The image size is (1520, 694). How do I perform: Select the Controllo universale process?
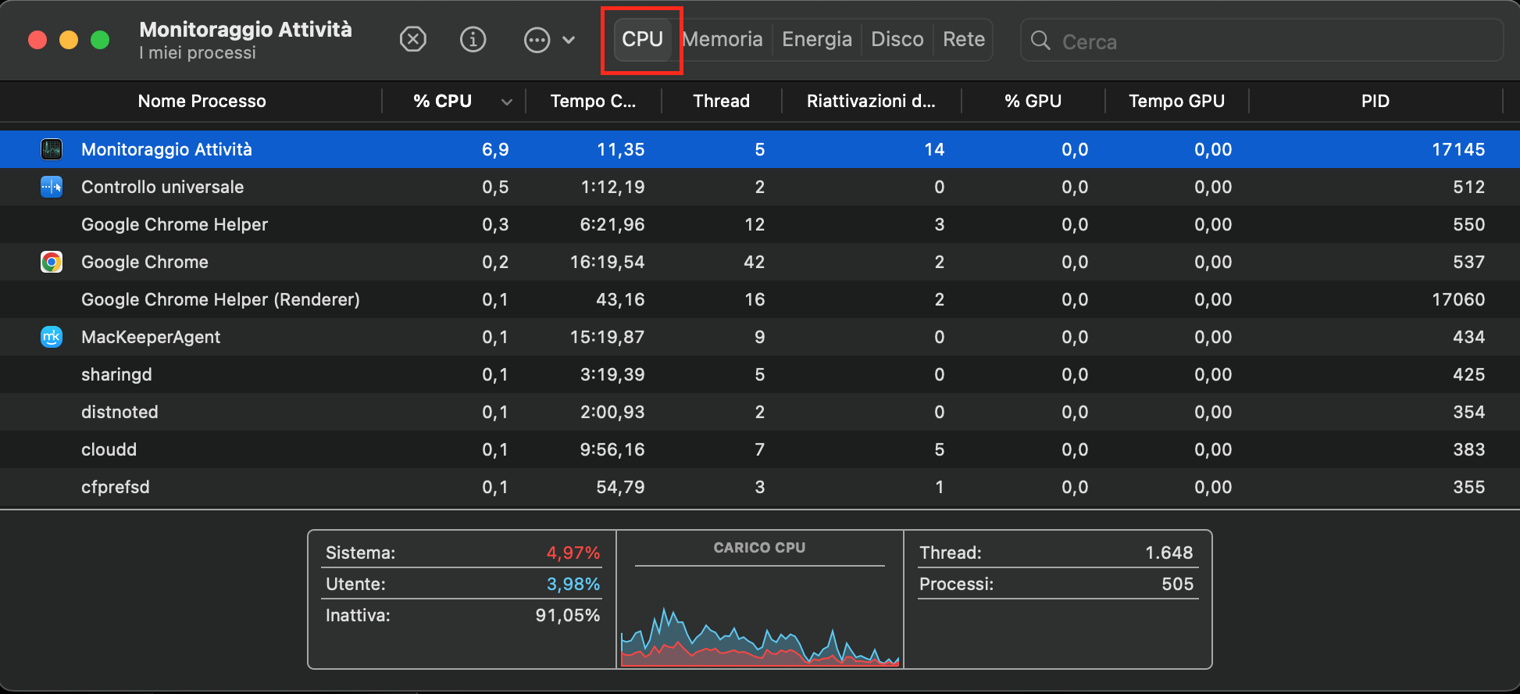162,187
